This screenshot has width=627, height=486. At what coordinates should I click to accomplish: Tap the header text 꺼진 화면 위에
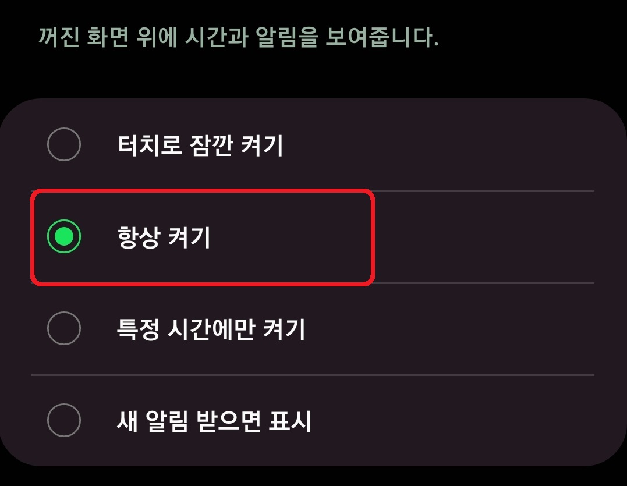pos(105,36)
